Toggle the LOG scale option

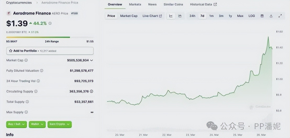click(x=252, y=16)
